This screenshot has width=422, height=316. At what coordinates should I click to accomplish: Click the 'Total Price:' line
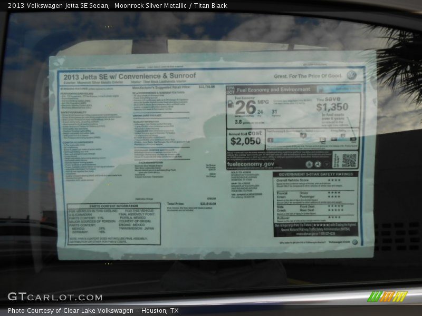[x=191, y=204]
